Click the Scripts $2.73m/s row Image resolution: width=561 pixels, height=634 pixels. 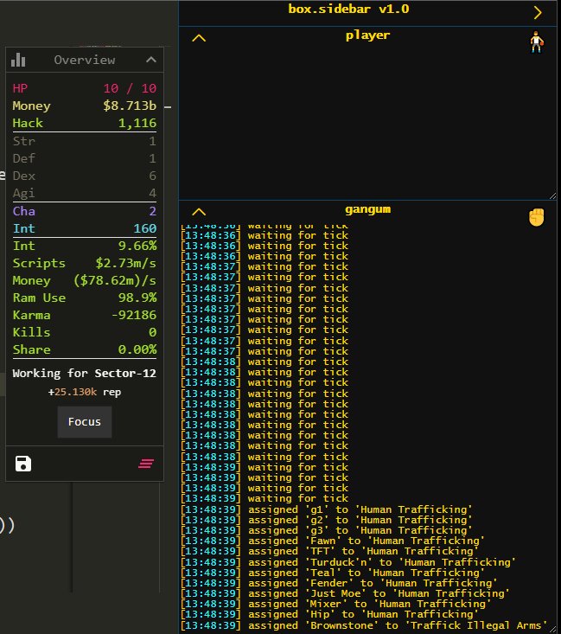(x=85, y=263)
